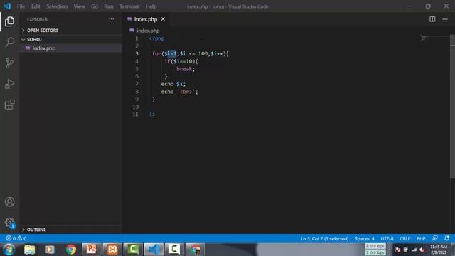Open the white Camtasia recorder taskbar icon
This screenshot has width=455, height=256.
point(174,250)
